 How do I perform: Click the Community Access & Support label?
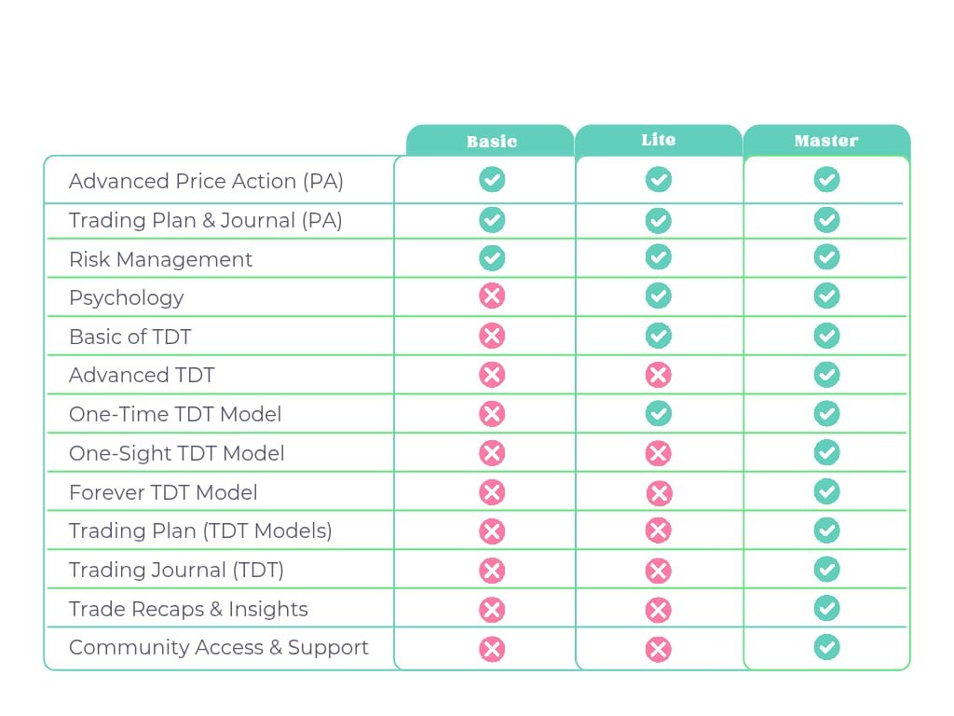click(x=218, y=648)
